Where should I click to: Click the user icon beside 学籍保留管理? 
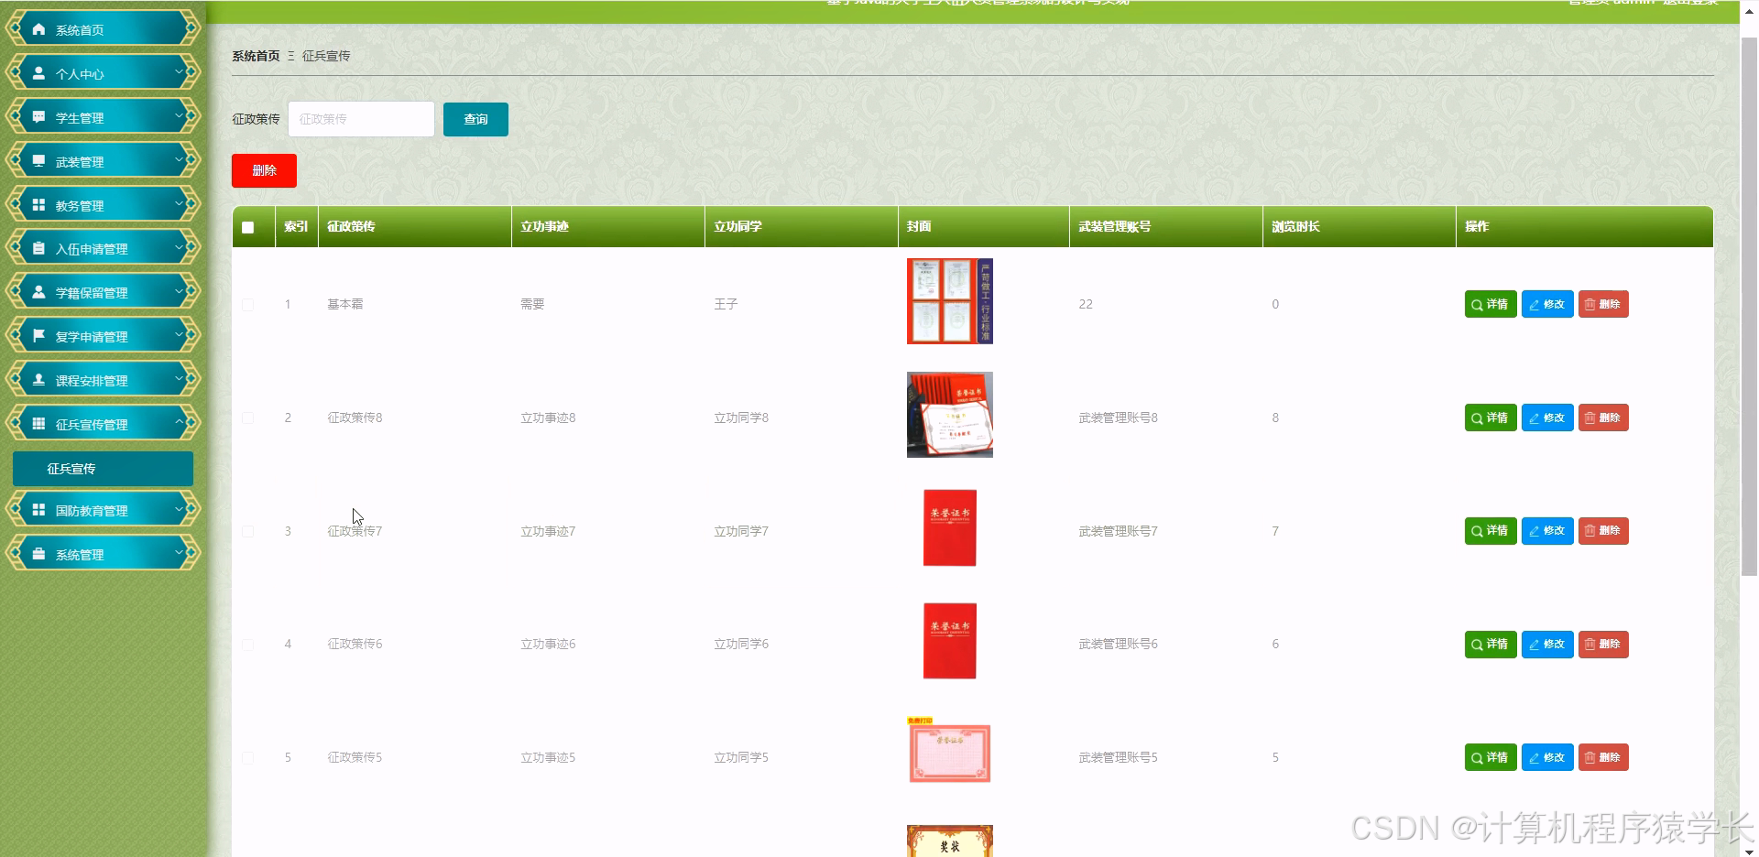pyautogui.click(x=38, y=292)
